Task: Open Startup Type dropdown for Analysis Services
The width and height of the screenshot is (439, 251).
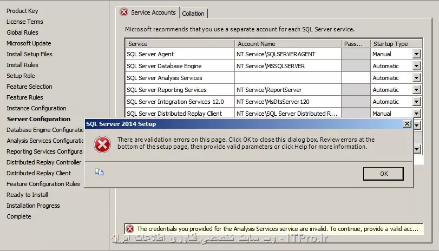Action: point(416,78)
